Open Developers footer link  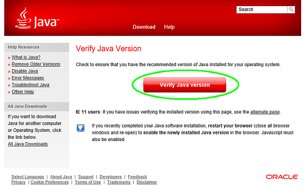(x=111, y=177)
